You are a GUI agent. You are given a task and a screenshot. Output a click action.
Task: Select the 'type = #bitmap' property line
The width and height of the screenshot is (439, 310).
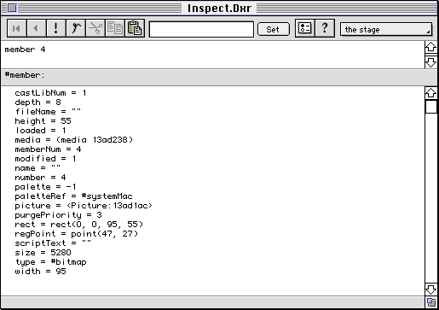(x=50, y=262)
